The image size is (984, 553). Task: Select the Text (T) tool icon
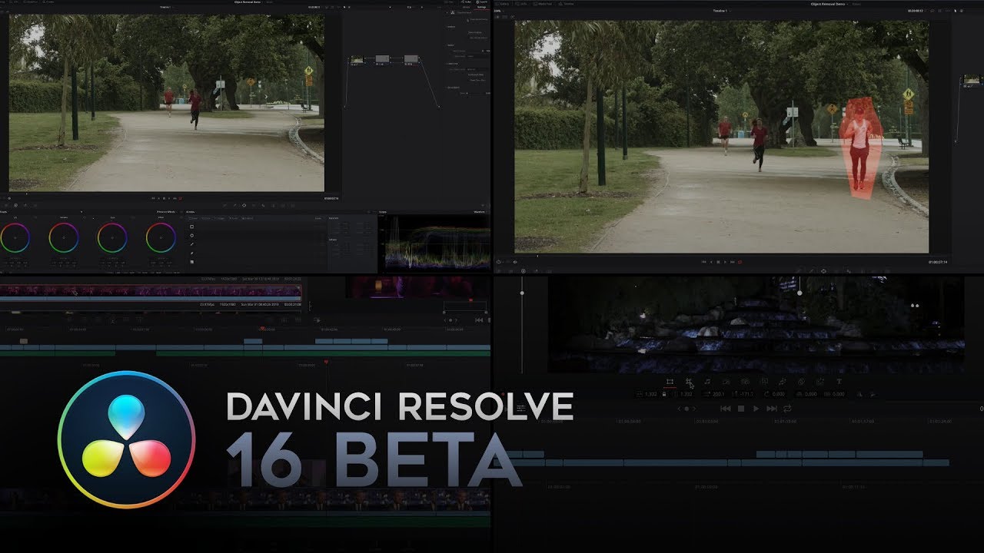839,382
